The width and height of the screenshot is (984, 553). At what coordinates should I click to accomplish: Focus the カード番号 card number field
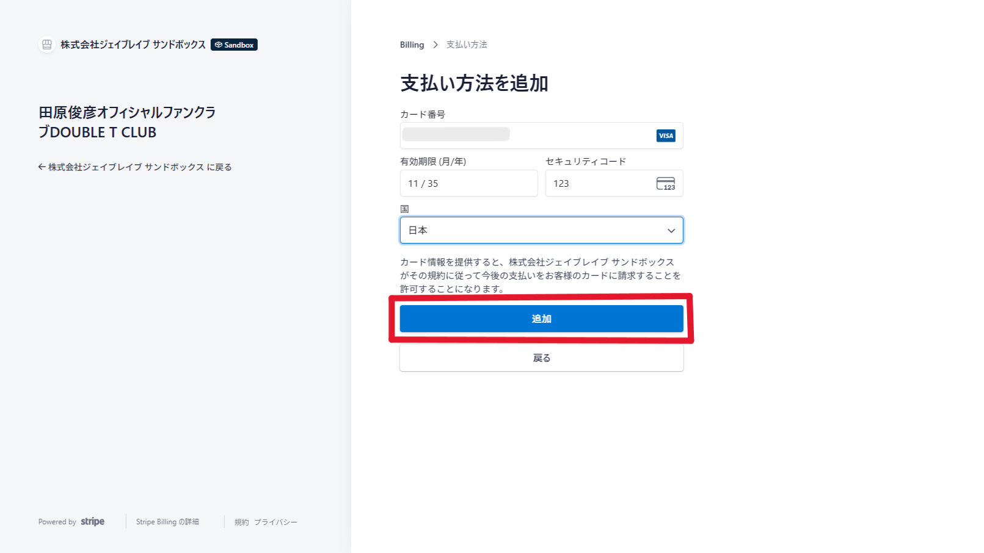click(x=525, y=136)
